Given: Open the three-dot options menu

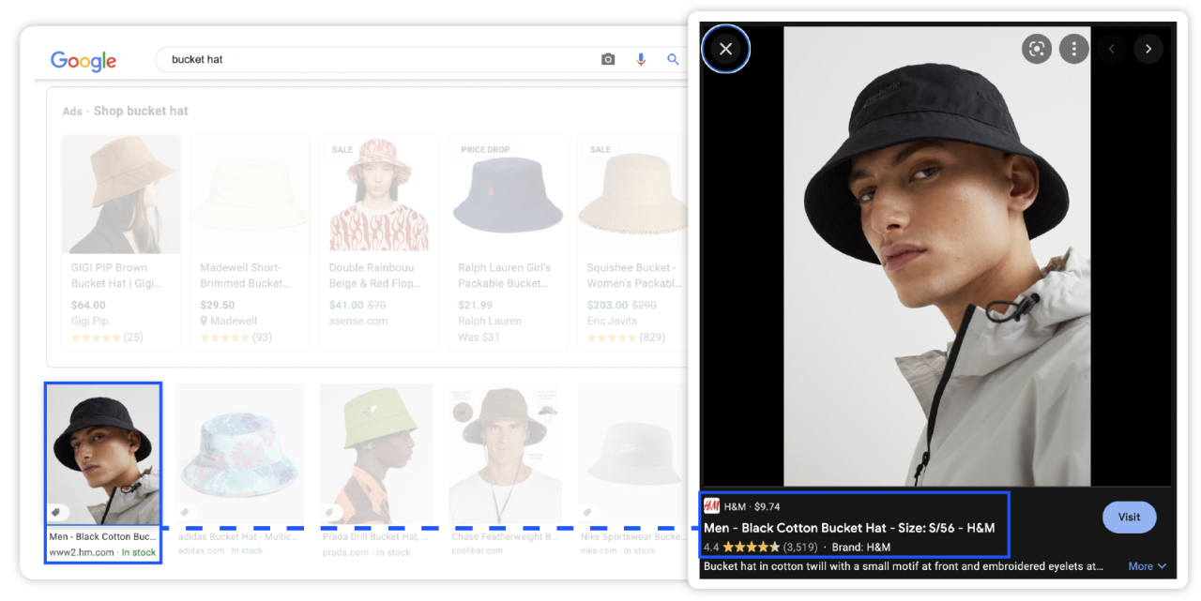Looking at the screenshot, I should [1073, 49].
